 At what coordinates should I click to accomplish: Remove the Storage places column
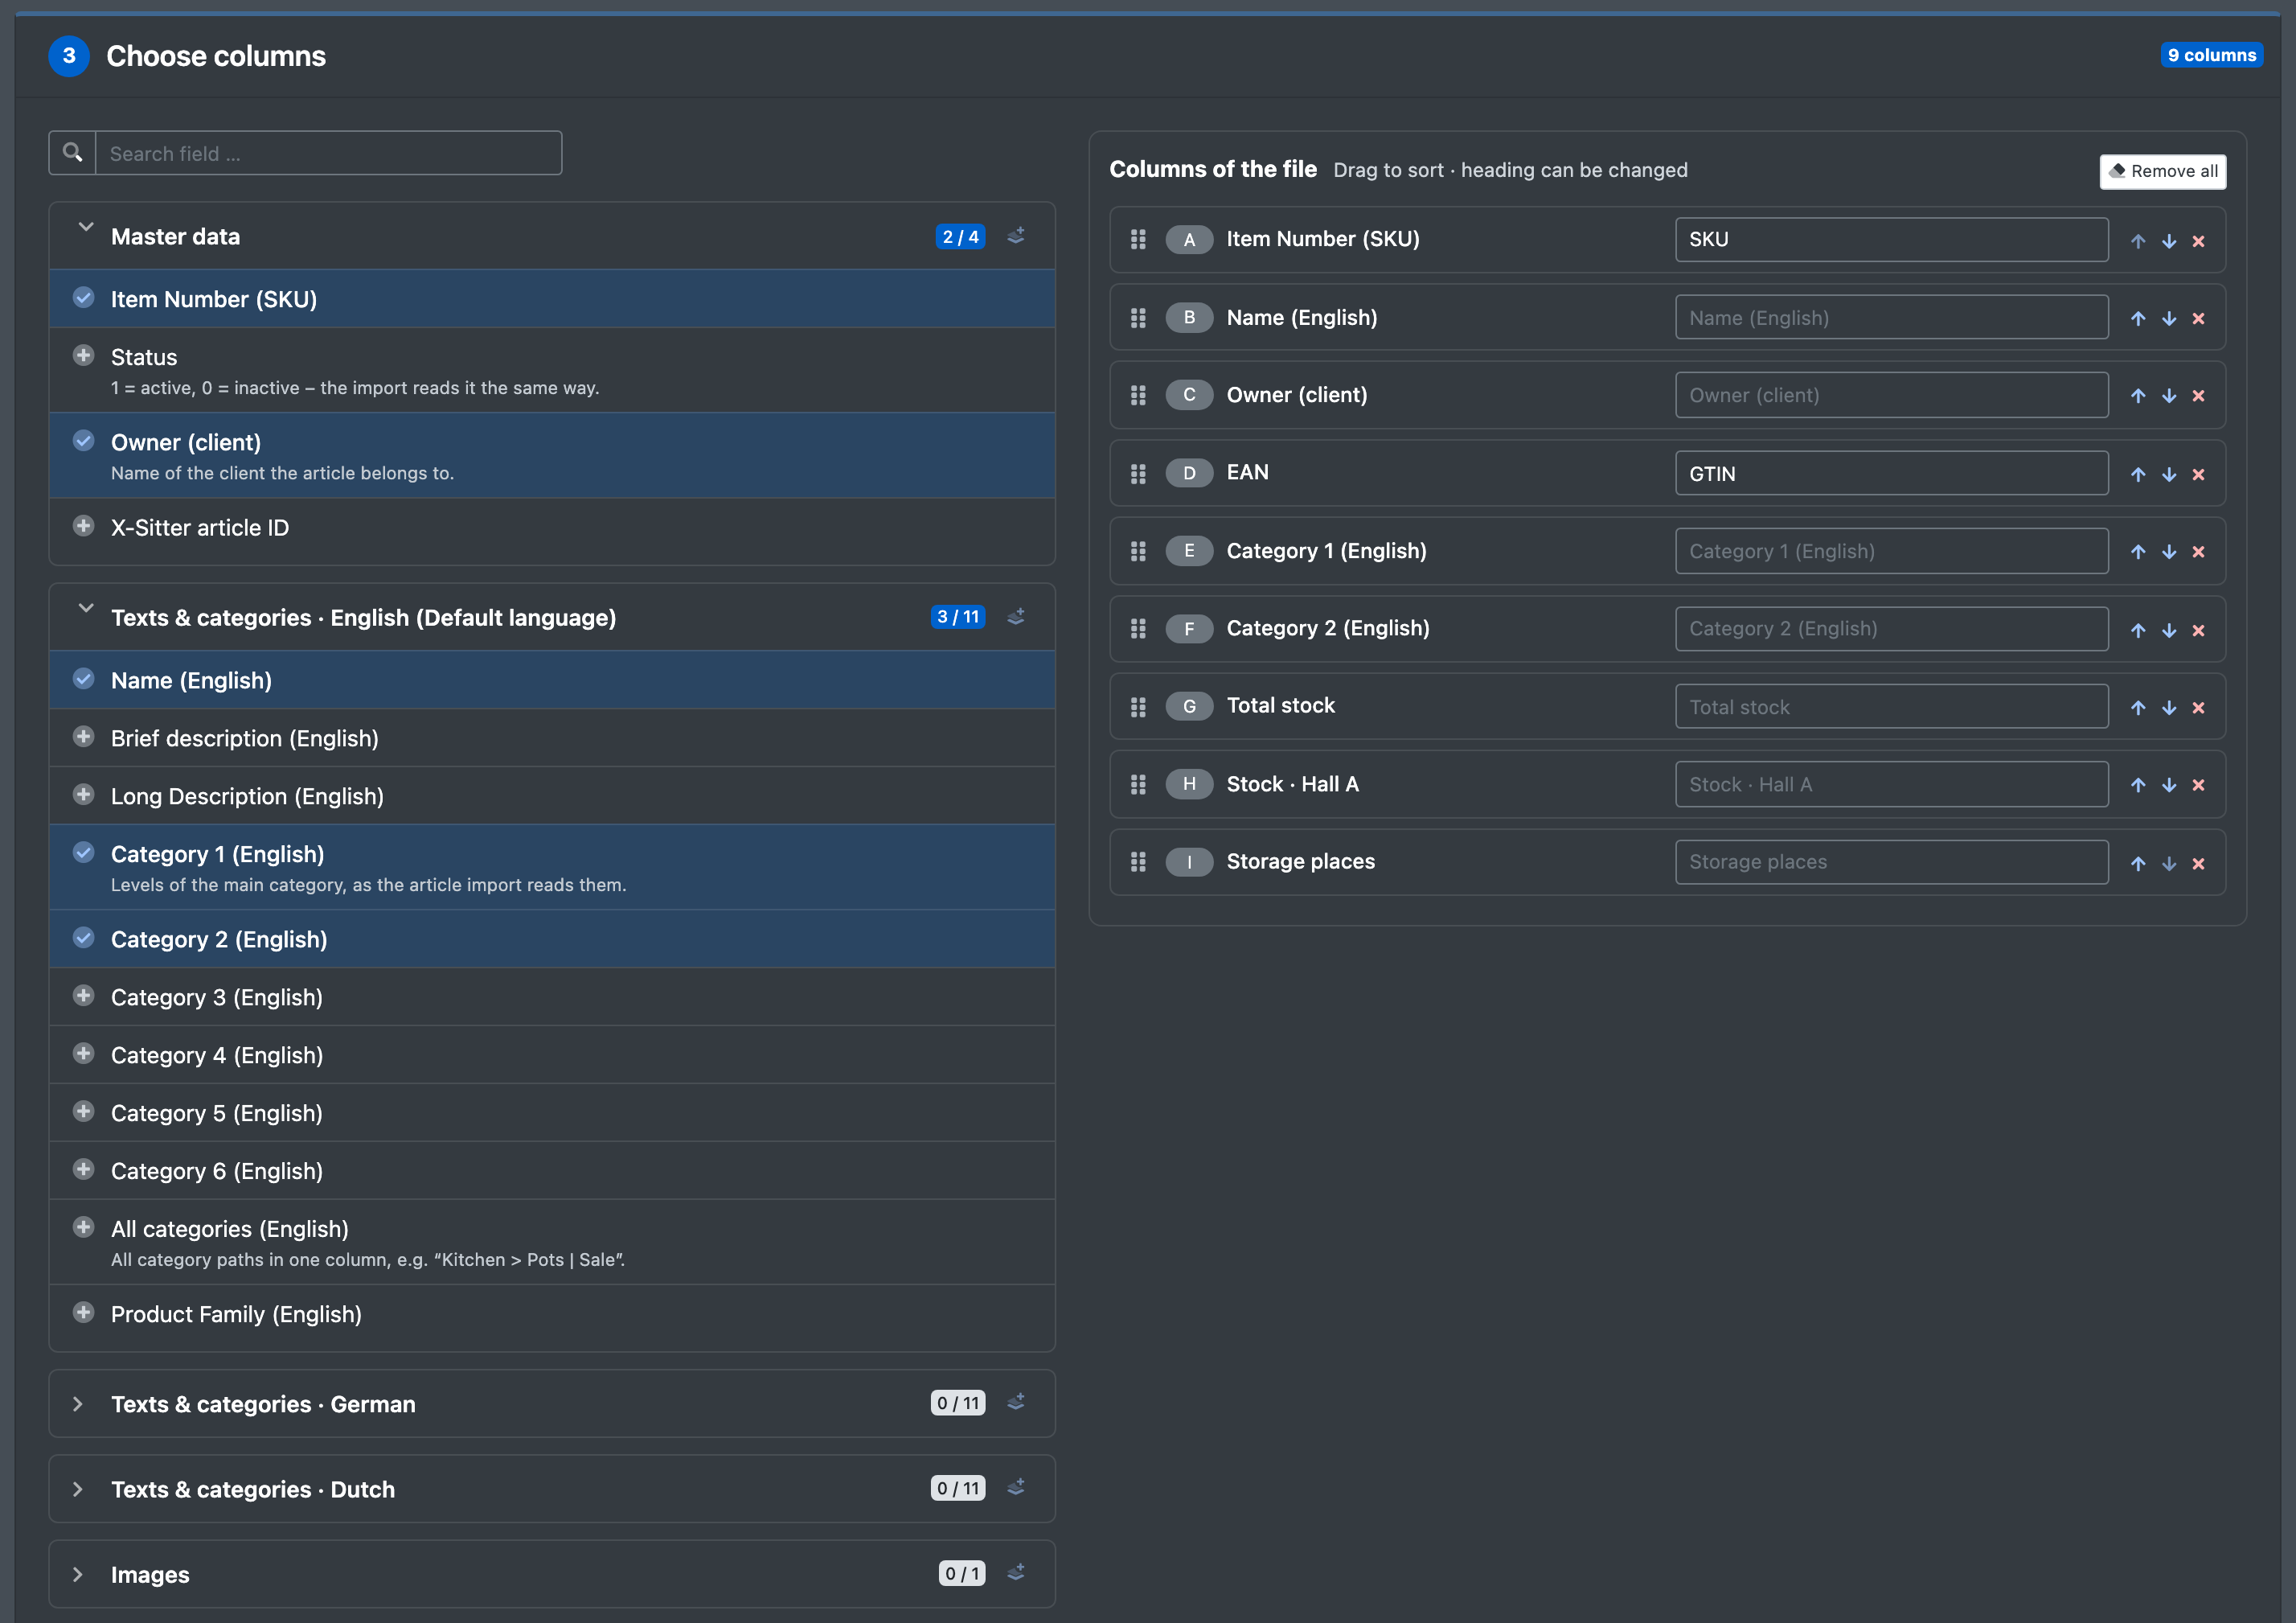tap(2198, 864)
